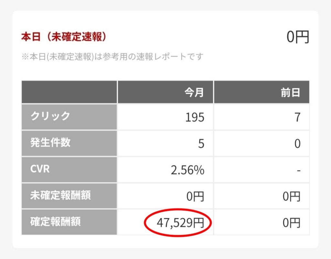
Task: Click the 本日（未確定速報） heading
Action: click(x=64, y=37)
